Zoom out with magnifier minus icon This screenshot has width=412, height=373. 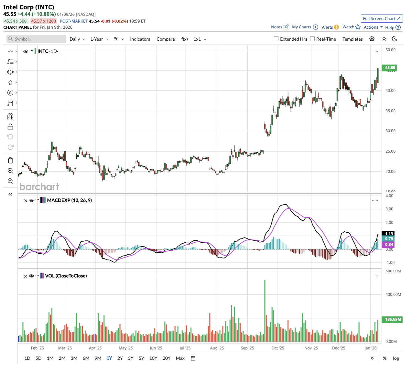coord(10,181)
